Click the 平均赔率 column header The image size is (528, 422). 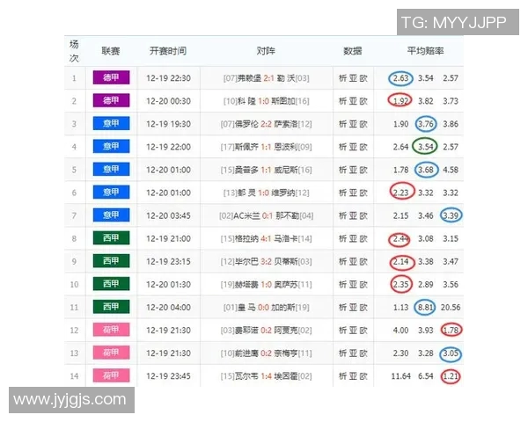coord(425,51)
